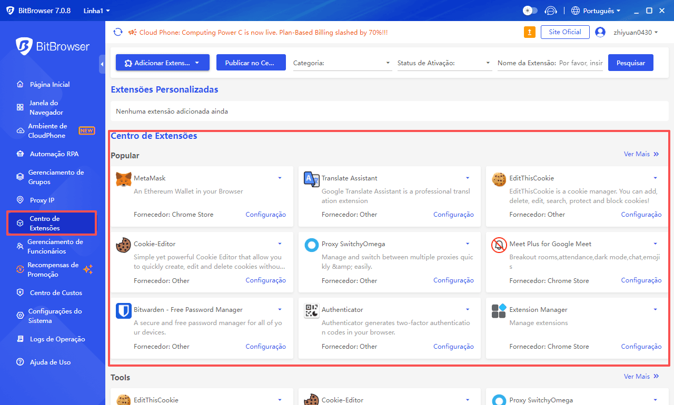Image resolution: width=674 pixels, height=405 pixels.
Task: Open the headset support chat icon
Action: (x=551, y=10)
